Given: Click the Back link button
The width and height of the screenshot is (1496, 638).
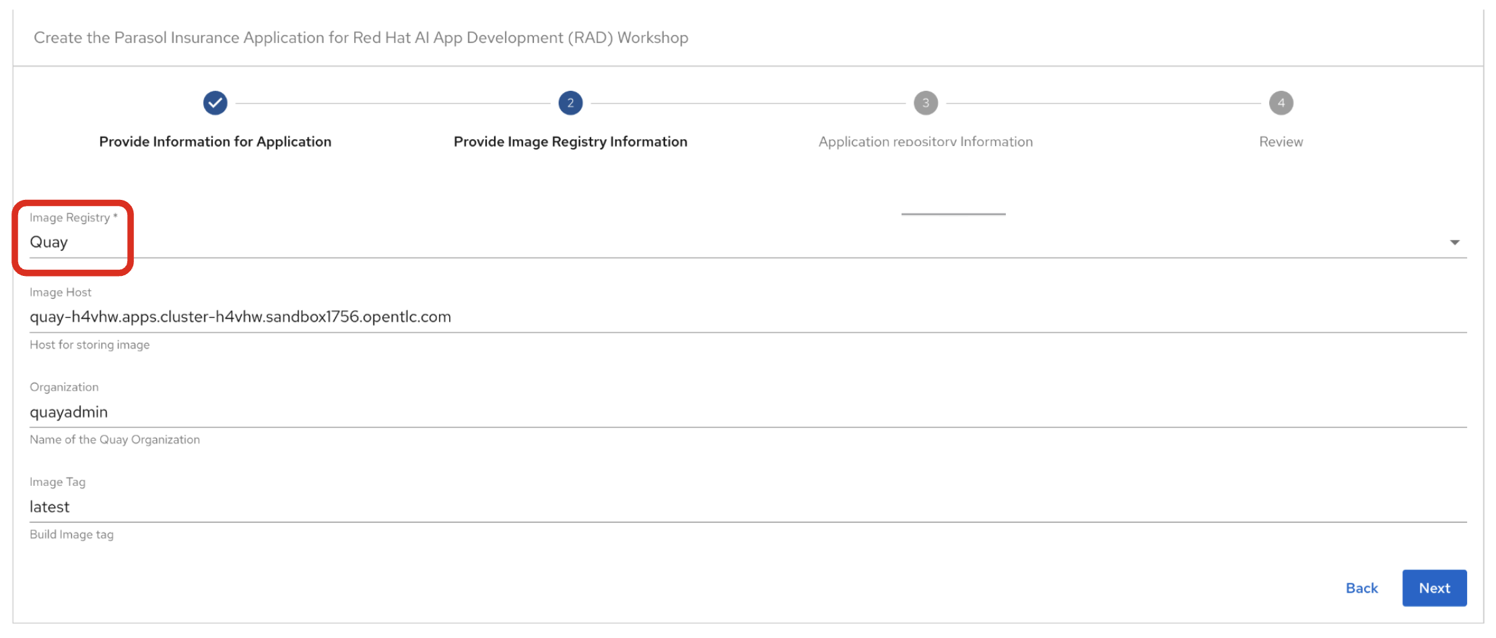Looking at the screenshot, I should 1361,588.
